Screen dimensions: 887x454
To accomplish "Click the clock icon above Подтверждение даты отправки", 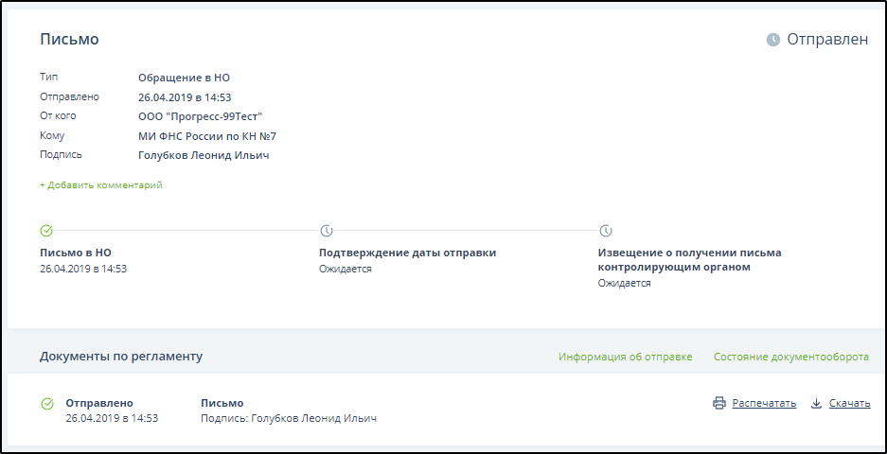I will click(x=326, y=230).
